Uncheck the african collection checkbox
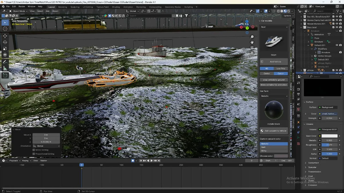This screenshot has width=344, height=193. 333,70
